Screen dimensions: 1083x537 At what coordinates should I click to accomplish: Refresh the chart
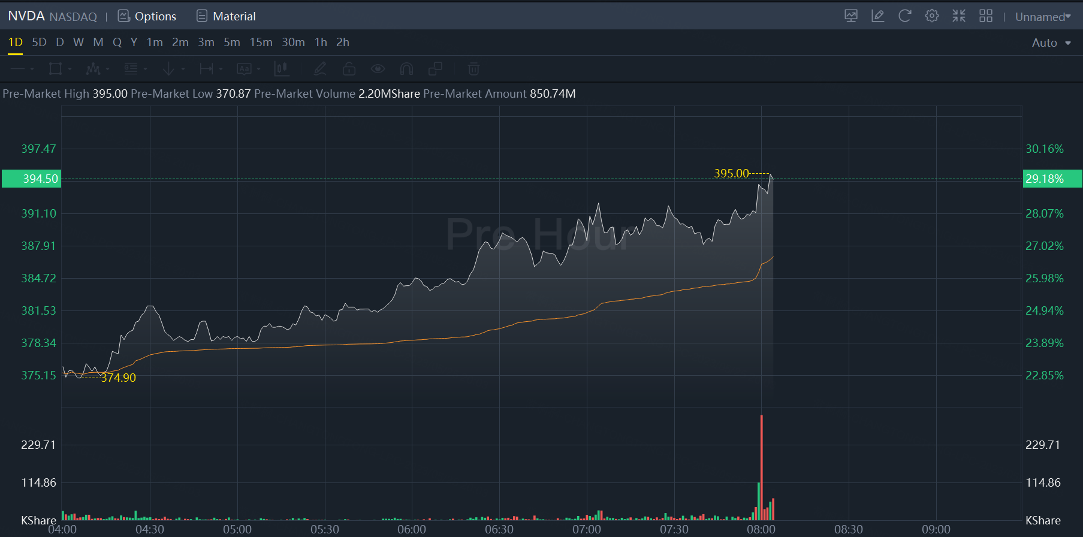(x=905, y=16)
